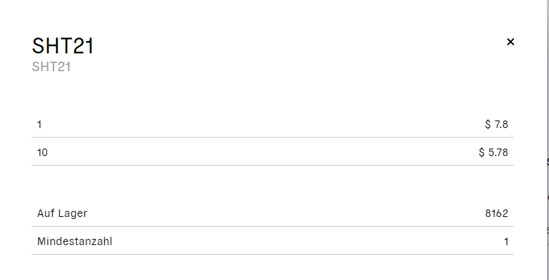Click the divider line under the Mindestanzahl row
The image size is (549, 280).
273,254
